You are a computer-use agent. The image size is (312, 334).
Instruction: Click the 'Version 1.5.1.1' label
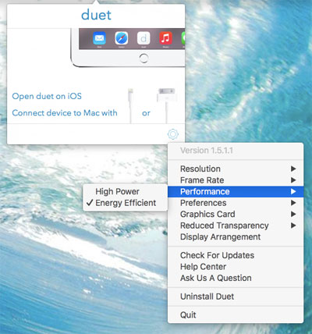click(207, 151)
